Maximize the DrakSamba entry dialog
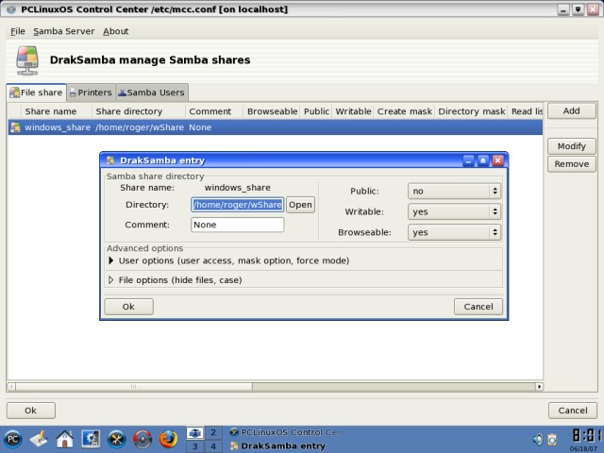This screenshot has height=453, width=604. click(483, 160)
